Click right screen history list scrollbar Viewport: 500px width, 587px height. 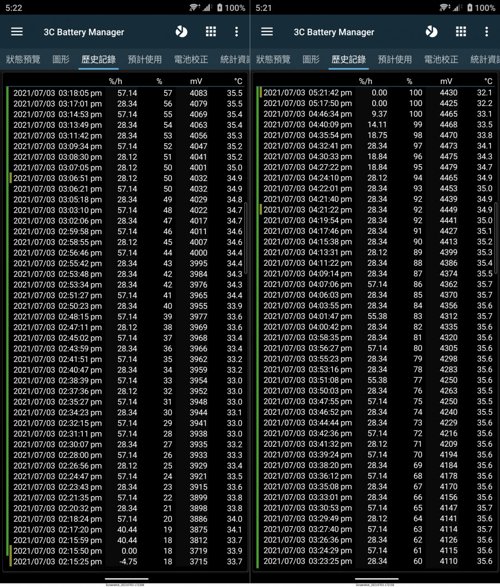coord(496,238)
